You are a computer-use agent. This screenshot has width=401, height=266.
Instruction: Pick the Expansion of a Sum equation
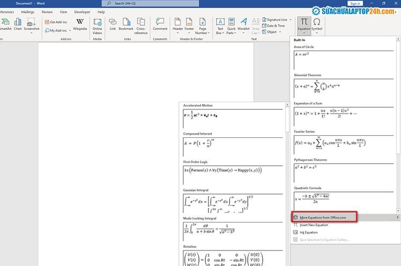coord(343,116)
